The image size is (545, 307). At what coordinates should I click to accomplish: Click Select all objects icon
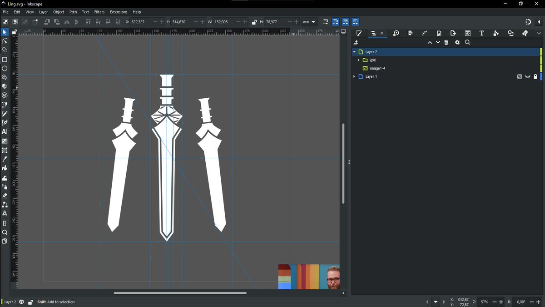click(x=5, y=22)
